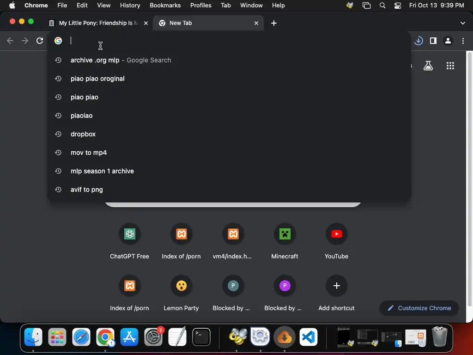This screenshot has width=473, height=355.
Task: Close the My Little Pony tab
Action: coord(146,23)
